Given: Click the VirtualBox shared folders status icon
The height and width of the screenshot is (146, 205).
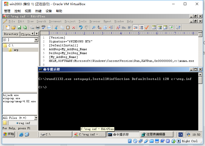Looking at the screenshot, I should (x=151, y=141).
